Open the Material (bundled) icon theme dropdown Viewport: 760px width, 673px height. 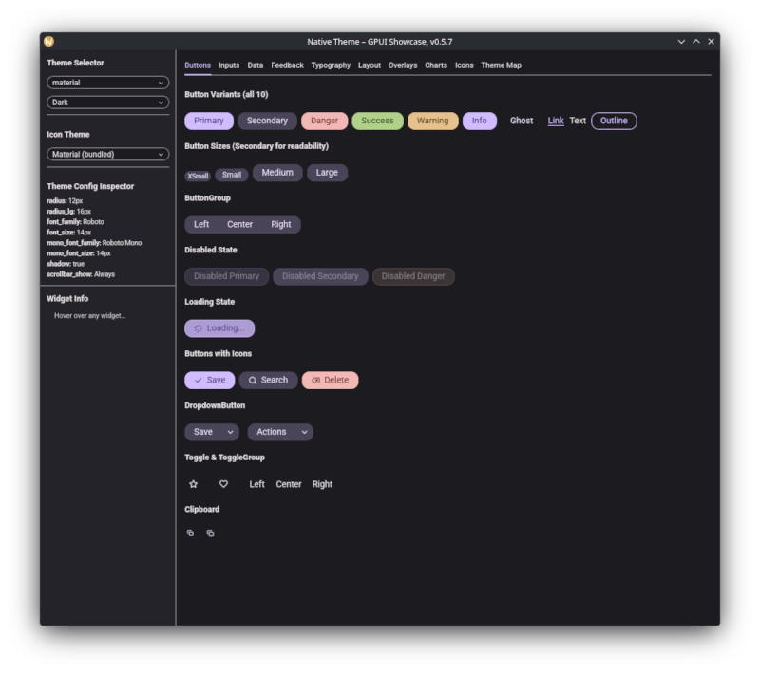[x=107, y=155]
